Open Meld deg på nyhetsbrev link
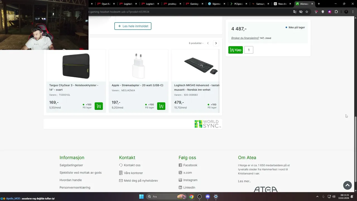The image size is (357, 201). (x=138, y=181)
